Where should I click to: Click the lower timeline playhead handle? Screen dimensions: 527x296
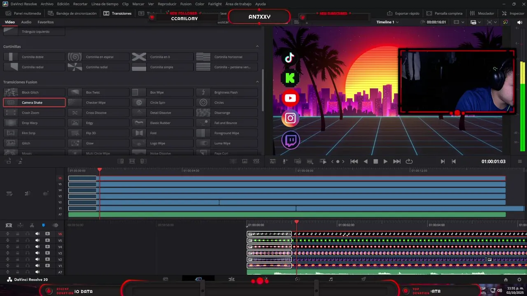click(296, 222)
